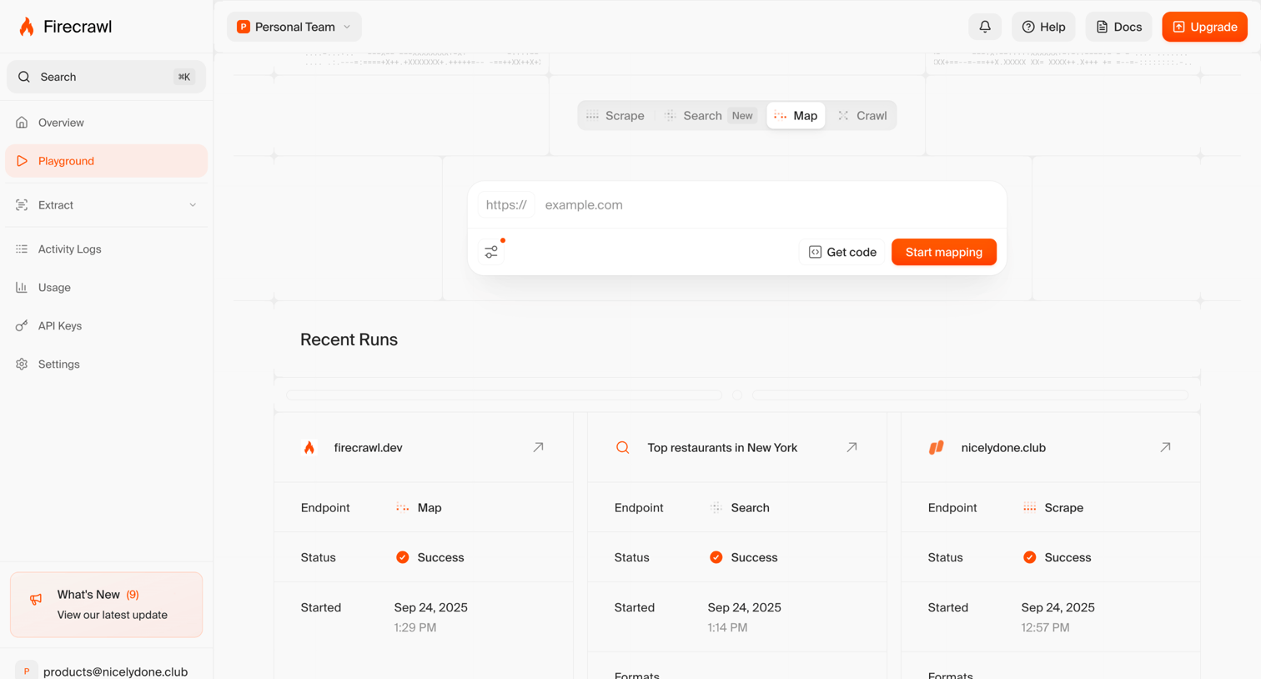Click the firecrawl.dev flame favicon
This screenshot has height=679, width=1261.
pyautogui.click(x=309, y=448)
